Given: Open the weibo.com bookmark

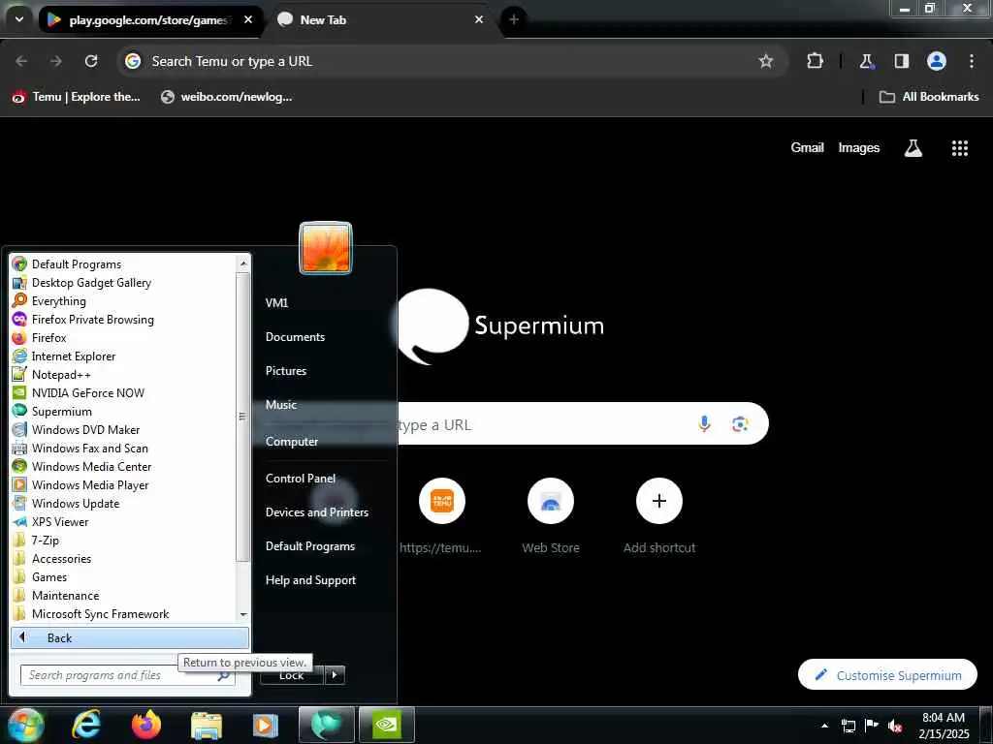Looking at the screenshot, I should 226,97.
